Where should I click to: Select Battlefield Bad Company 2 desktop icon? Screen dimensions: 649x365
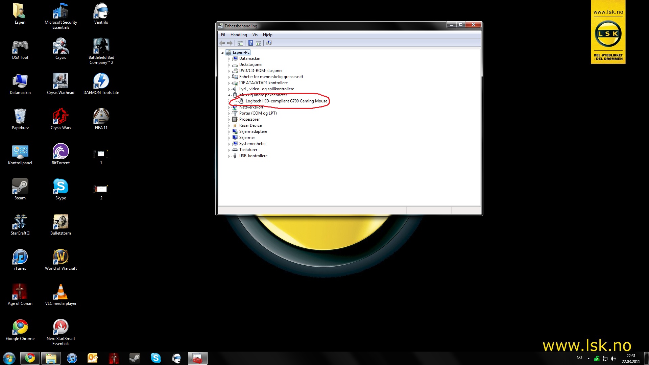[101, 51]
